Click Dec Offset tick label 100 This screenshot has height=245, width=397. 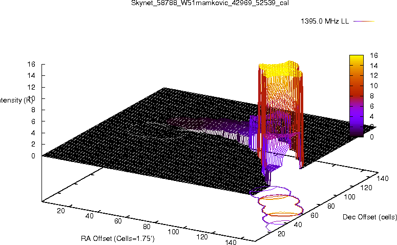click(x=349, y=197)
